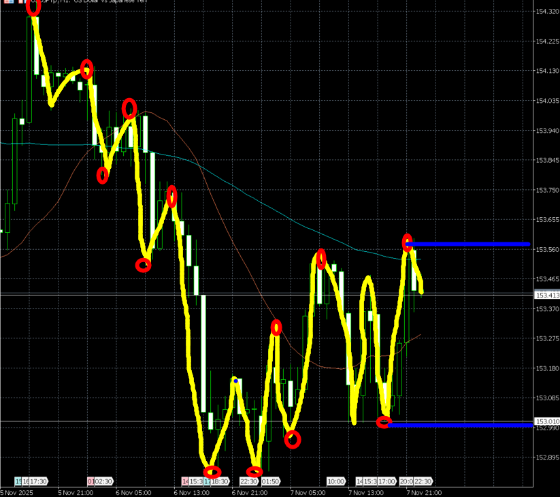Click the 153.010 price level label

click(547, 421)
